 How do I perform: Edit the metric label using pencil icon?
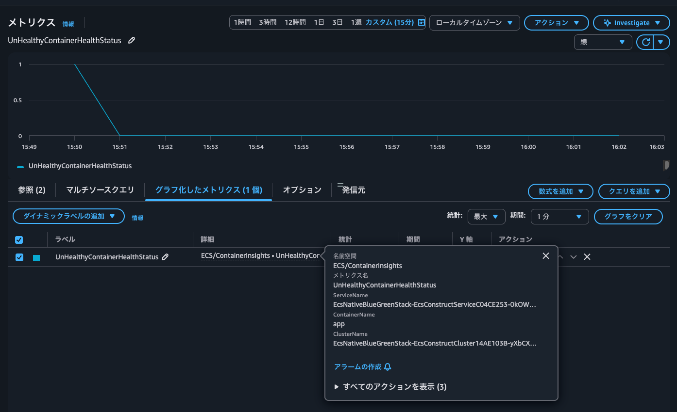click(x=165, y=257)
